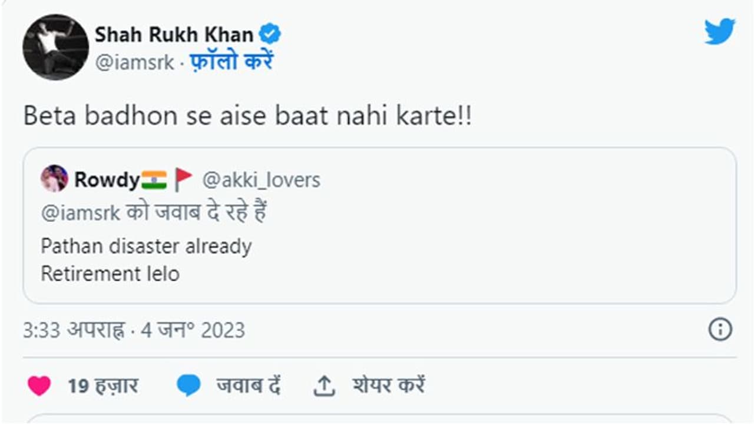Click the Rowdy username in quoted tweet
The image size is (754, 425).
pos(106,180)
